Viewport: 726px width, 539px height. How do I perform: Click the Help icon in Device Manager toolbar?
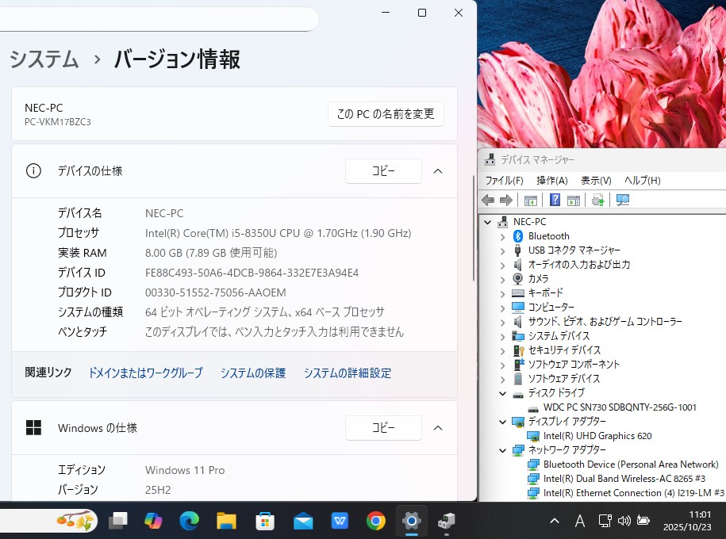click(x=555, y=201)
